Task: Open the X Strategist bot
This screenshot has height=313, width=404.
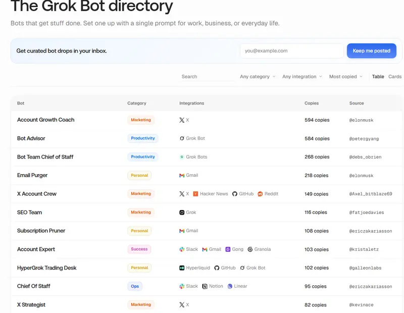Action: click(31, 304)
